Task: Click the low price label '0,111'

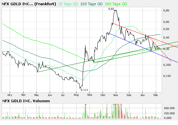Action: (84, 90)
